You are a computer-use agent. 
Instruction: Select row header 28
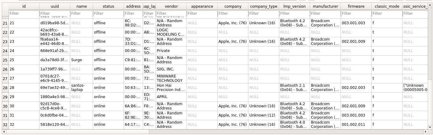tap(5, 88)
